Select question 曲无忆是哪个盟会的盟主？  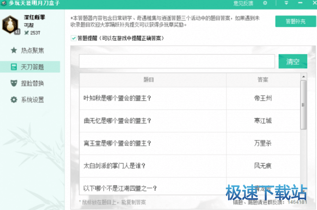pyautogui.click(x=117, y=121)
